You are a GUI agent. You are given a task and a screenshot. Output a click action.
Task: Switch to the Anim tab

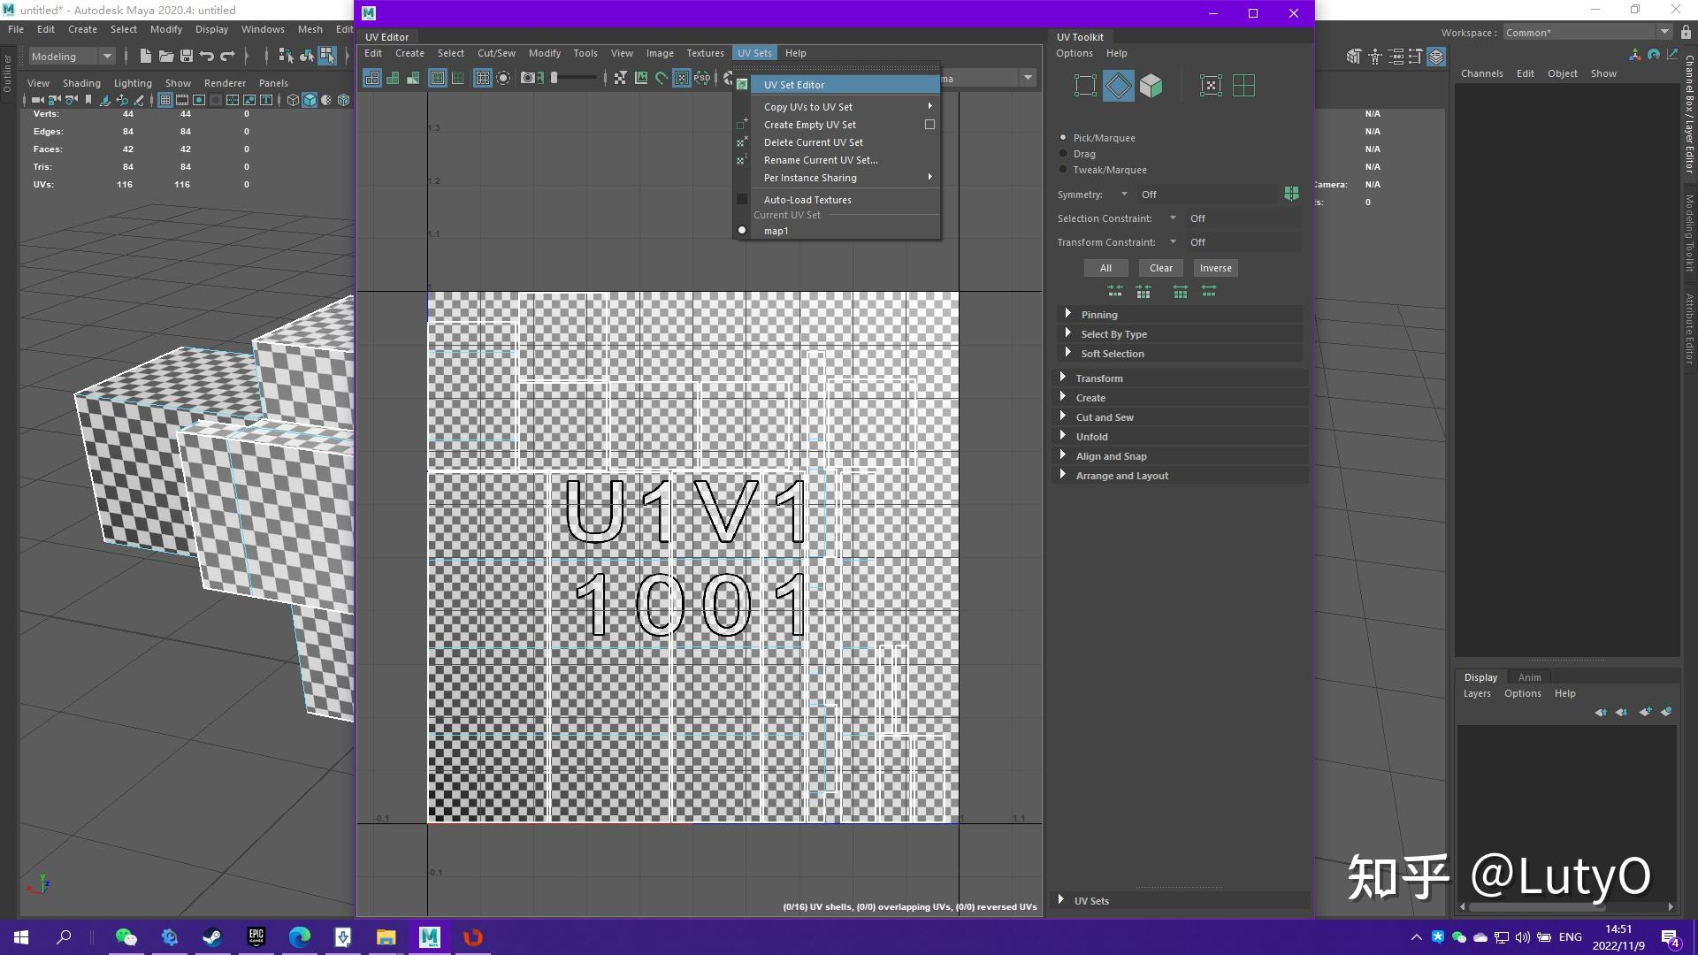point(1529,677)
